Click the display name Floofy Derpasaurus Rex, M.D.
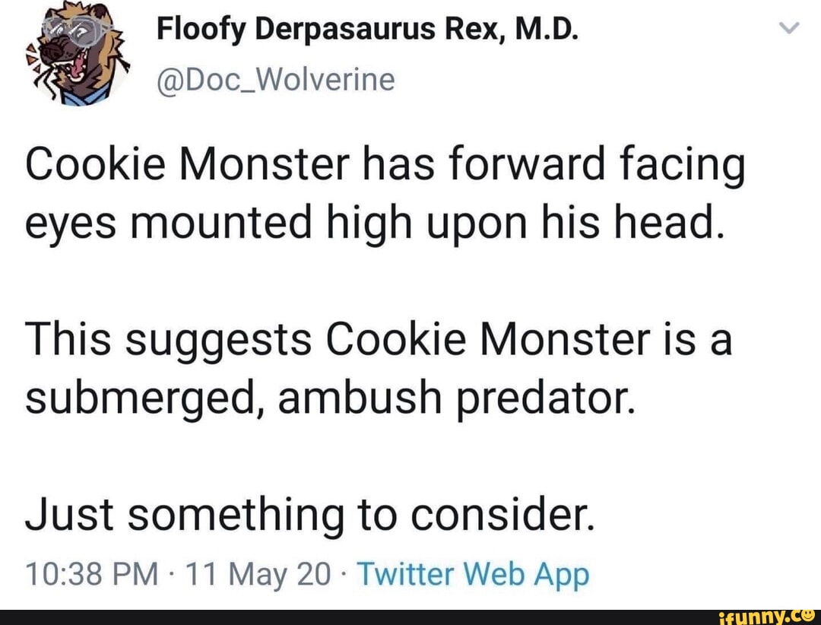Screen dimensions: 821x625 click(x=369, y=29)
